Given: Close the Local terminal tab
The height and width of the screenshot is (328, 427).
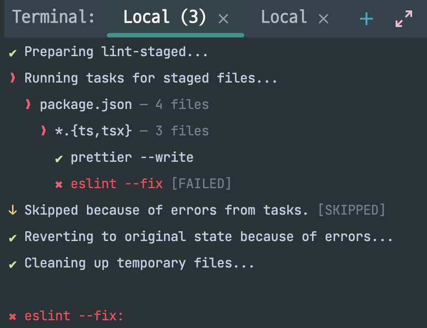Looking at the screenshot, I should (323, 19).
